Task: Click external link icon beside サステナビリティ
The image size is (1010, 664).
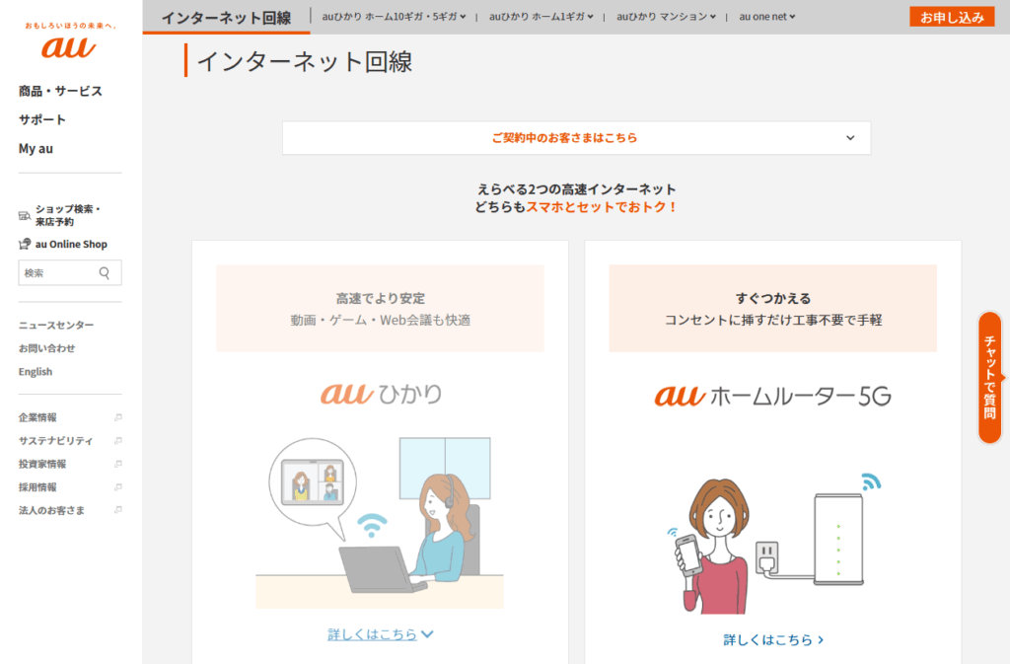Action: 118,440
